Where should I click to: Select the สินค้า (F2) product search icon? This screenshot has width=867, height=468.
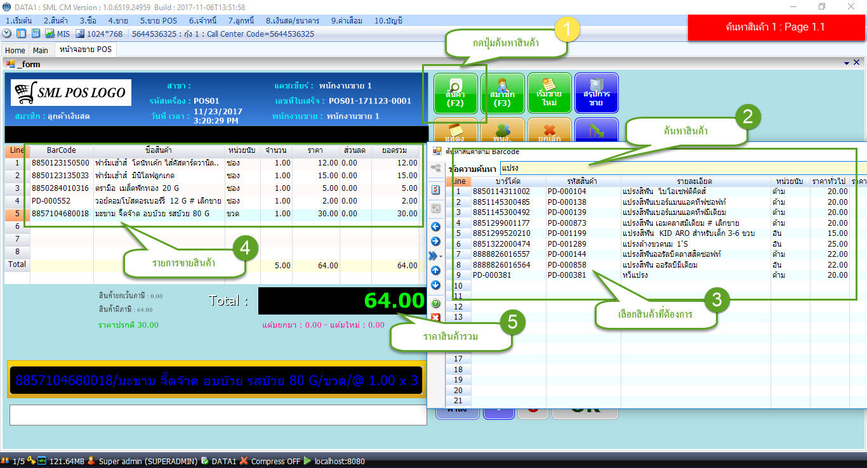click(x=458, y=93)
